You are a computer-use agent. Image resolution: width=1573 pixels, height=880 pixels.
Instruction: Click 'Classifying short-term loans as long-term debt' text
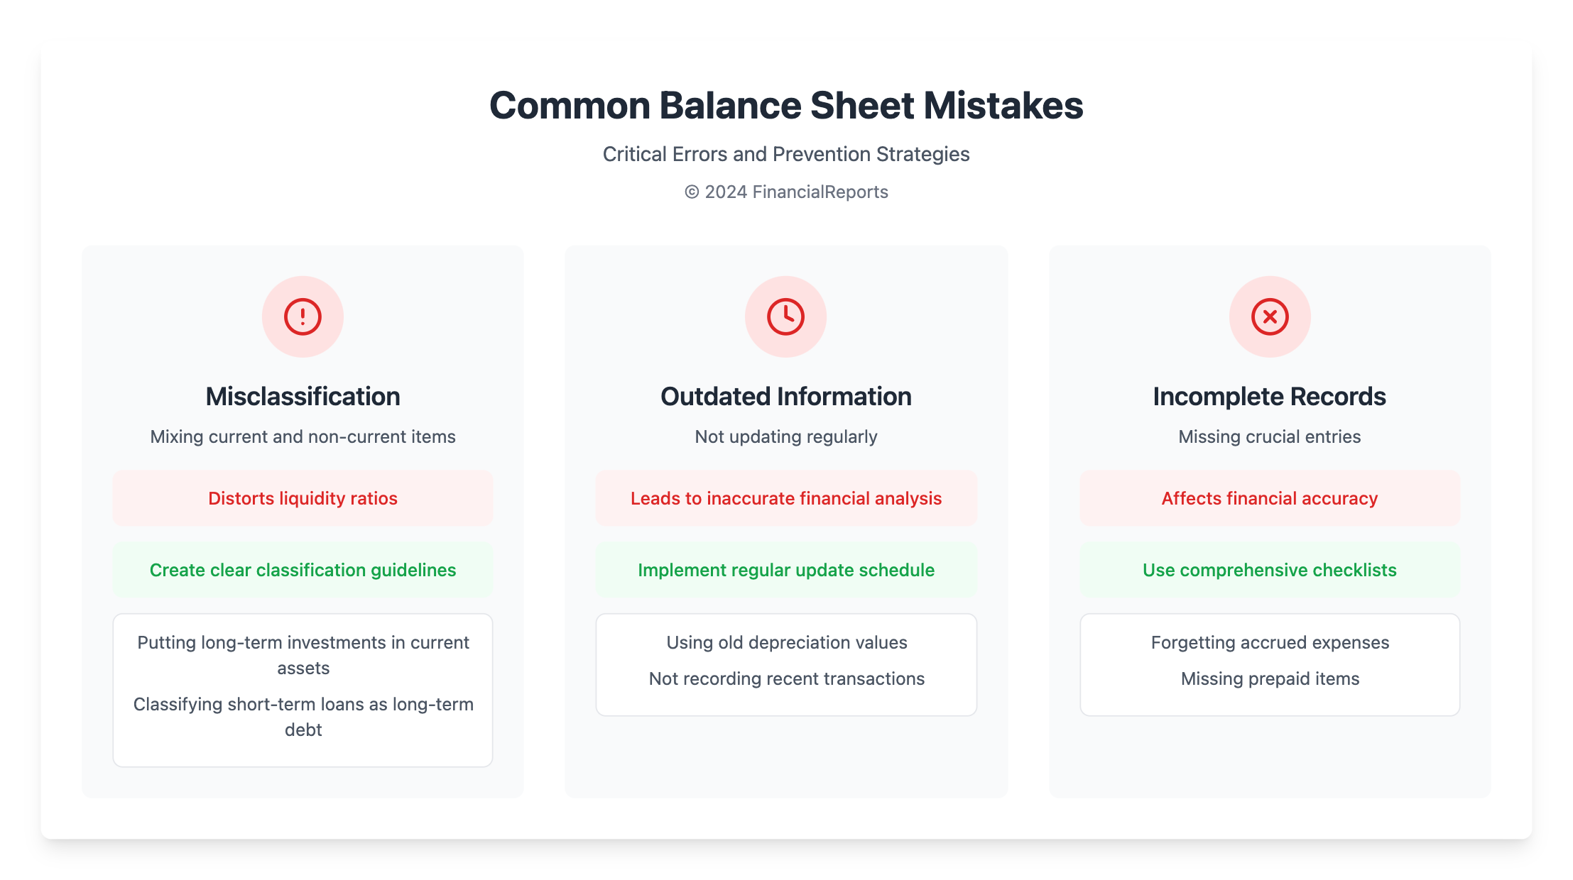click(303, 716)
